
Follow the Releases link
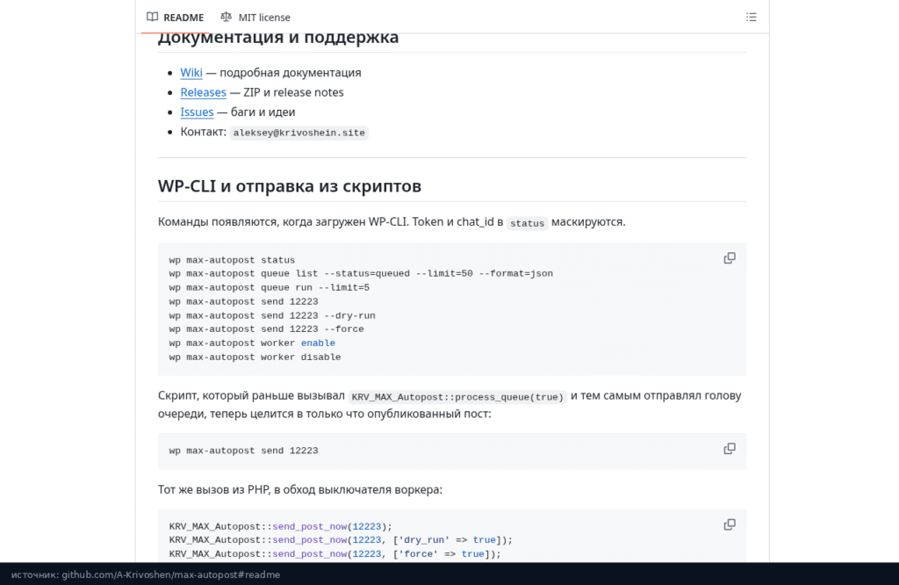(203, 92)
